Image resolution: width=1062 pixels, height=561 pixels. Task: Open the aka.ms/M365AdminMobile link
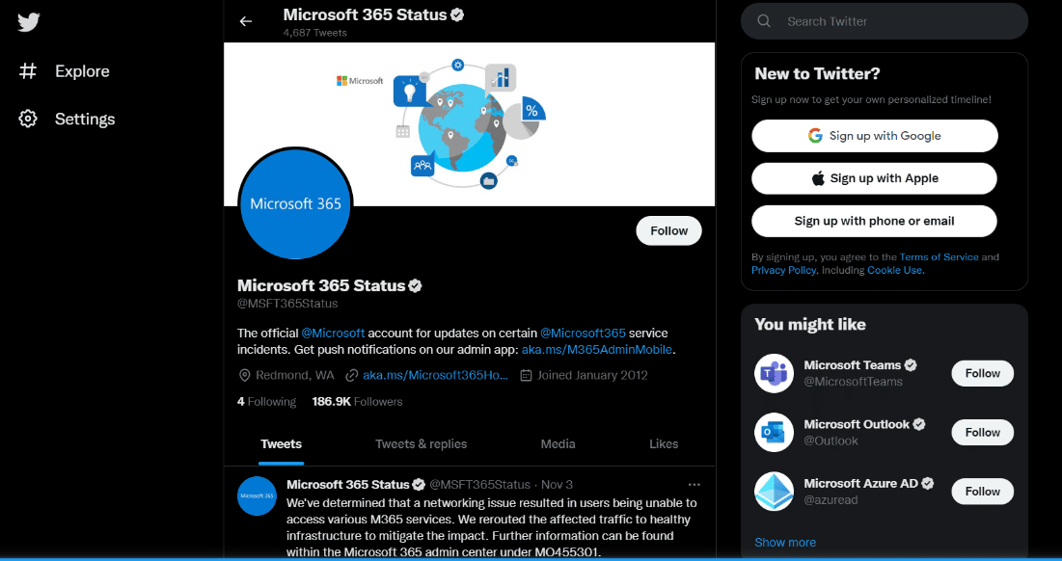click(x=595, y=350)
